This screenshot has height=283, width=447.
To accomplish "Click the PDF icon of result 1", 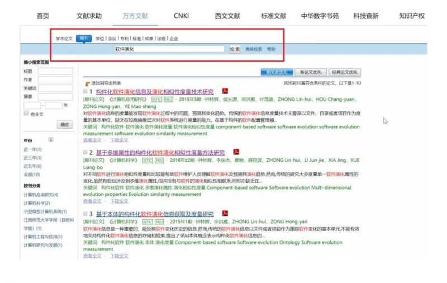I will point(225,91).
